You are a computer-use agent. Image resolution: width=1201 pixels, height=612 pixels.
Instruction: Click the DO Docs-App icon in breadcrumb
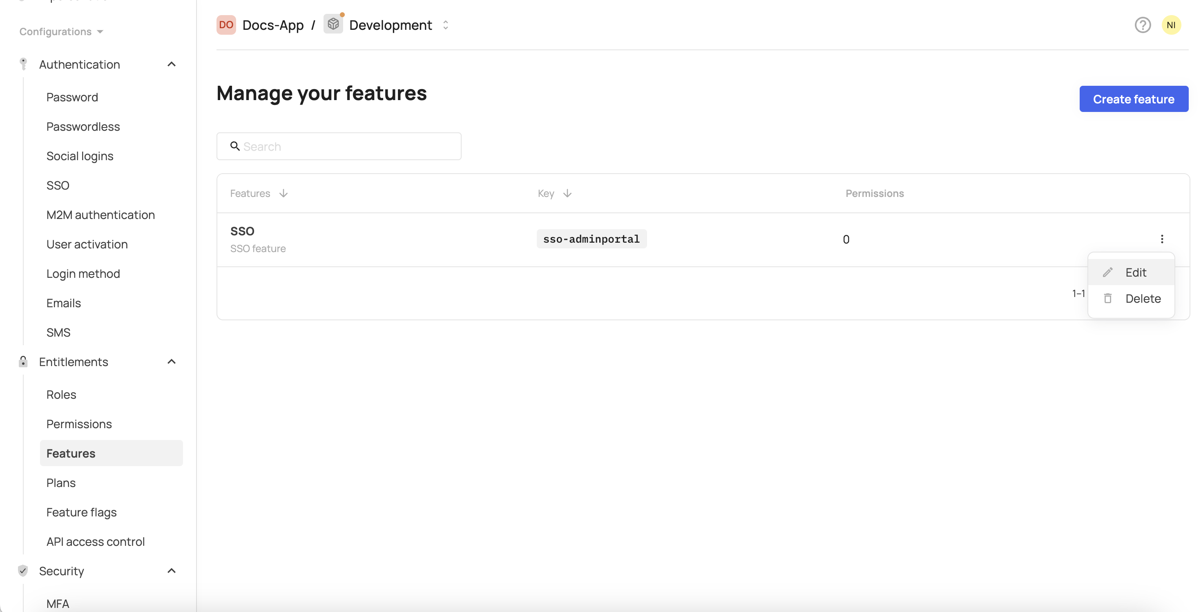click(x=226, y=25)
